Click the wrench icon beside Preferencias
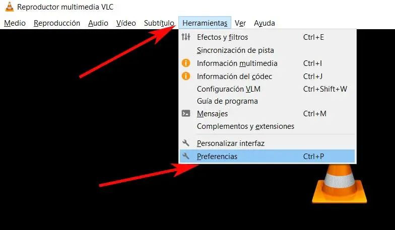Image resolution: width=395 pixels, height=230 pixels. click(x=185, y=156)
